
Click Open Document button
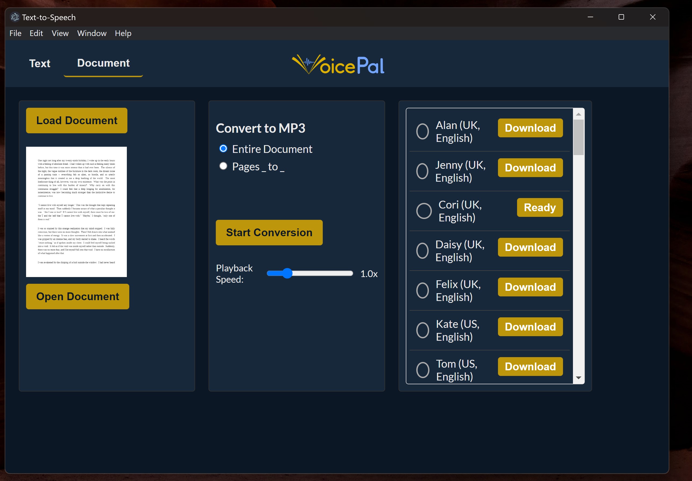pos(77,296)
